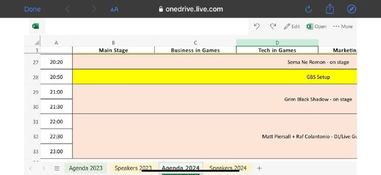Click the 21:00 time cell

[x=56, y=92]
